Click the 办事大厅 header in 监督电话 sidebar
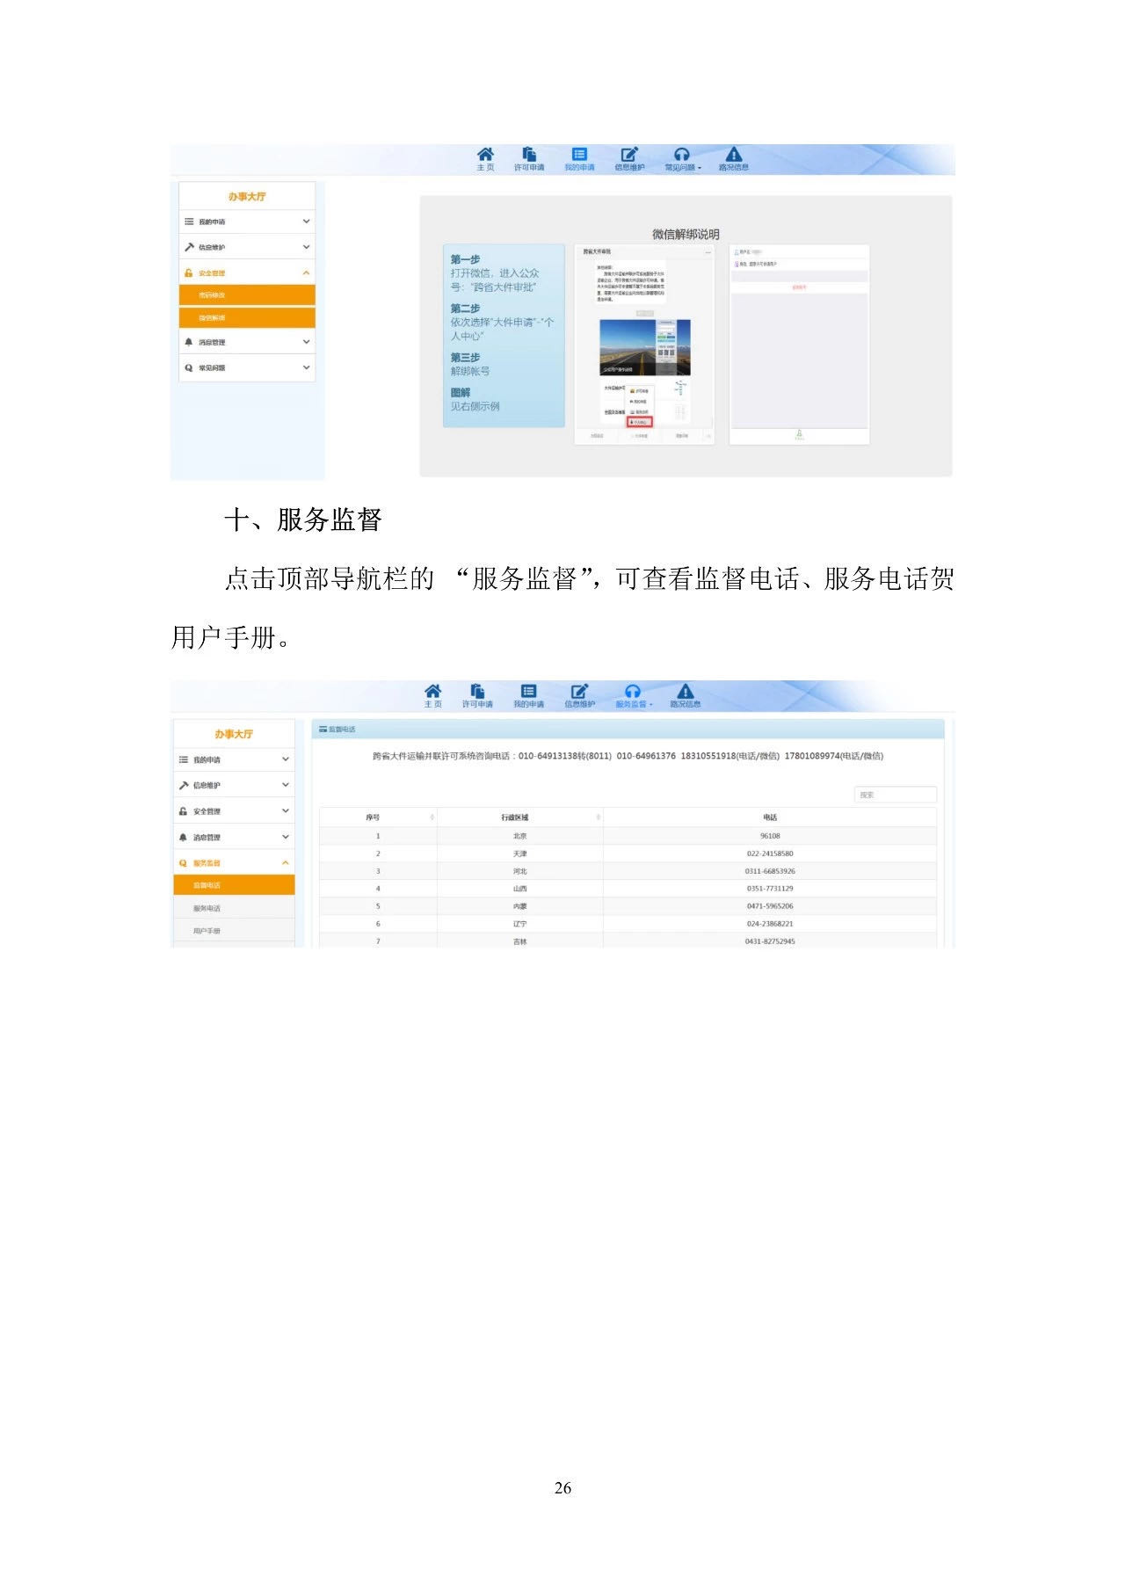Viewport: 1125px width, 1591px height. click(234, 734)
